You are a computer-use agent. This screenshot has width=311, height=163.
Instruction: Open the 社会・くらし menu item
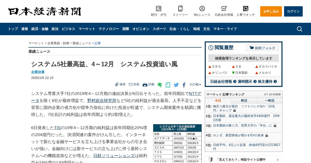coord(180,29)
